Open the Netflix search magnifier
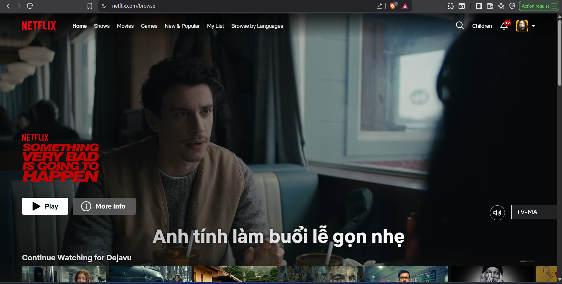This screenshot has width=562, height=284. point(460,26)
